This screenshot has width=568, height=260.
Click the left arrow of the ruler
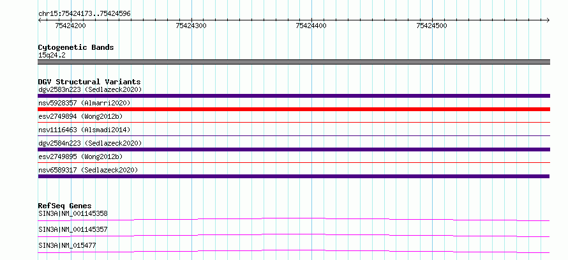click(x=40, y=20)
